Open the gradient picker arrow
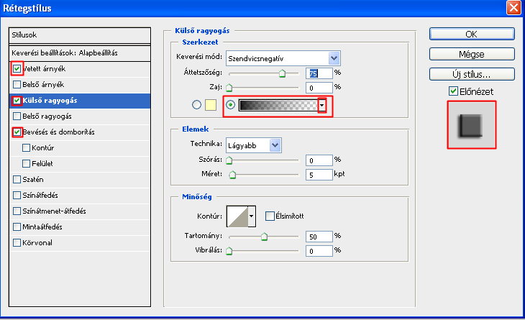525x320 pixels. point(322,106)
